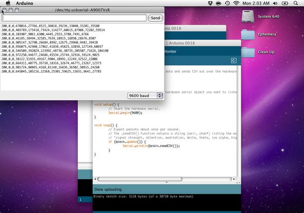Open the Apple menu
This screenshot has width=304, height=213.
(x=8, y=3)
